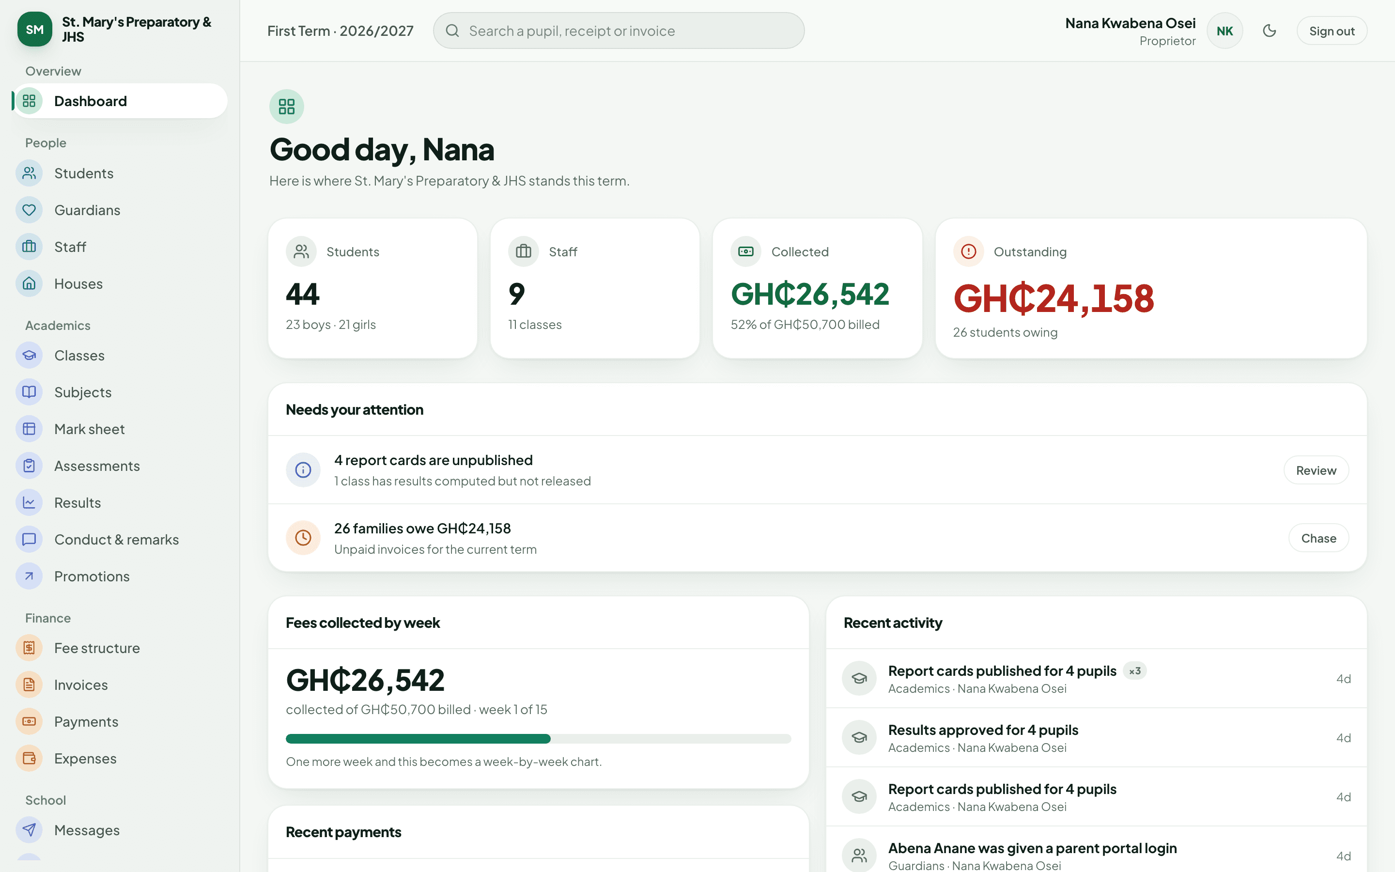Open the Mark sheet section
1395x872 pixels.
pos(120,429)
